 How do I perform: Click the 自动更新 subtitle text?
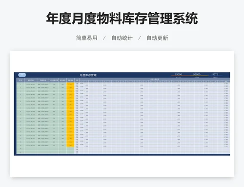(x=157, y=38)
